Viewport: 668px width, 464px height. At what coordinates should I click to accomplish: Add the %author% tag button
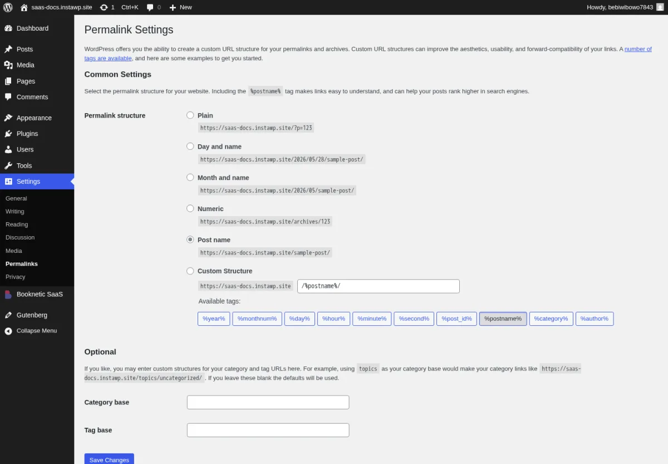pyautogui.click(x=595, y=319)
